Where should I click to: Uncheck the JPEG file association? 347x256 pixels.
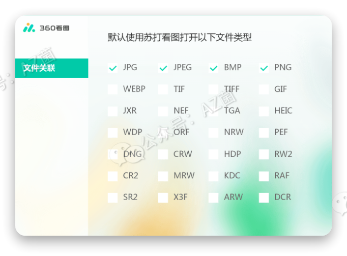[x=163, y=68]
